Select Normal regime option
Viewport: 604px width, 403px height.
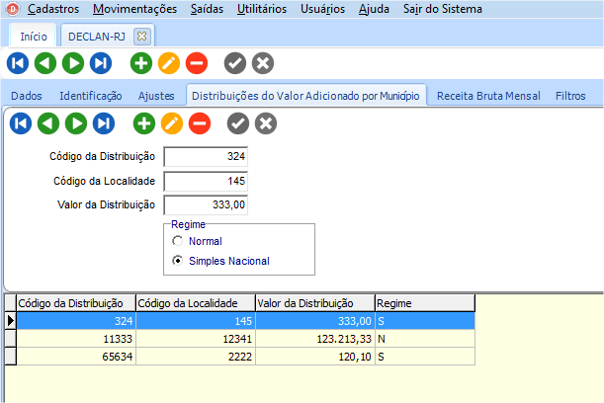(177, 241)
